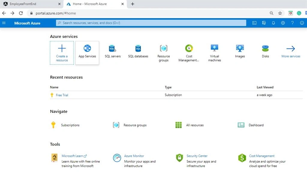Click the 'a week ago' cell
Image resolution: width=307 pixels, height=172 pixels.
tap(264, 95)
